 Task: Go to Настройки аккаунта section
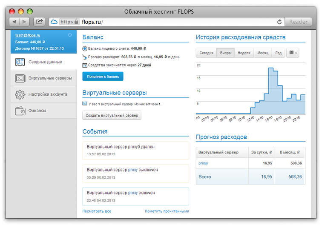click(44, 94)
